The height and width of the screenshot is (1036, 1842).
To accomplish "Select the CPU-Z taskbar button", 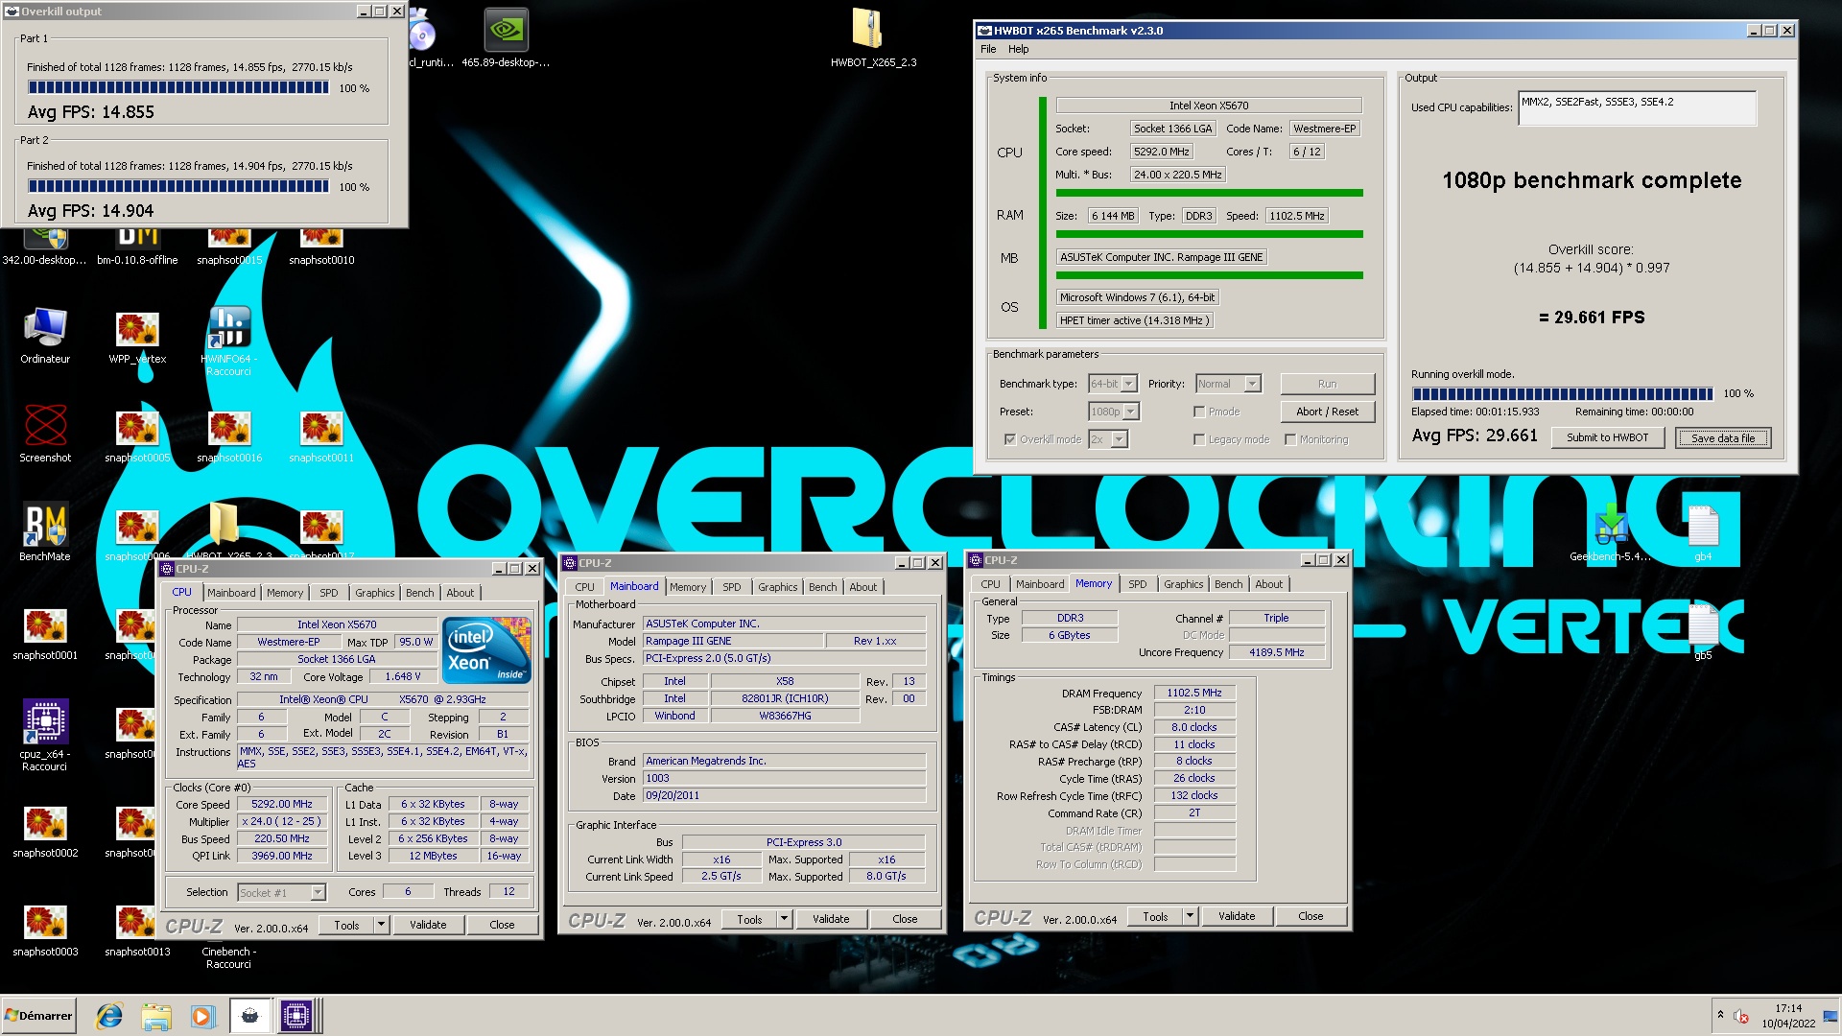I will pos(296,1016).
